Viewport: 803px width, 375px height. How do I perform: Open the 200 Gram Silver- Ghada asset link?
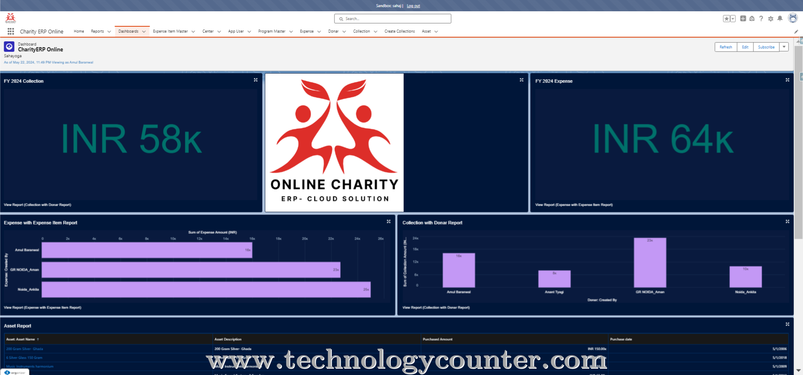point(25,349)
